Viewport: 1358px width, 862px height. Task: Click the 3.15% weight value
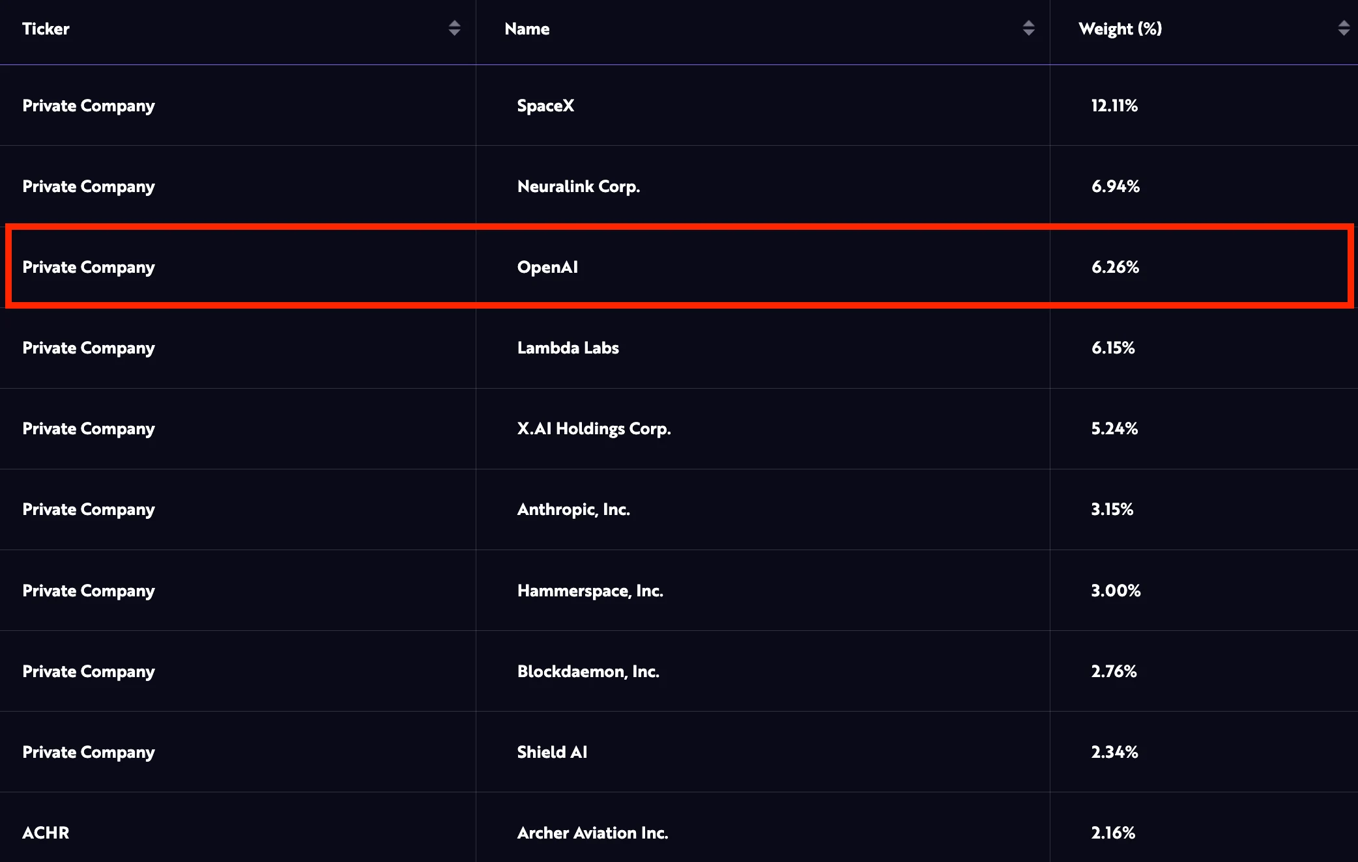(1112, 509)
